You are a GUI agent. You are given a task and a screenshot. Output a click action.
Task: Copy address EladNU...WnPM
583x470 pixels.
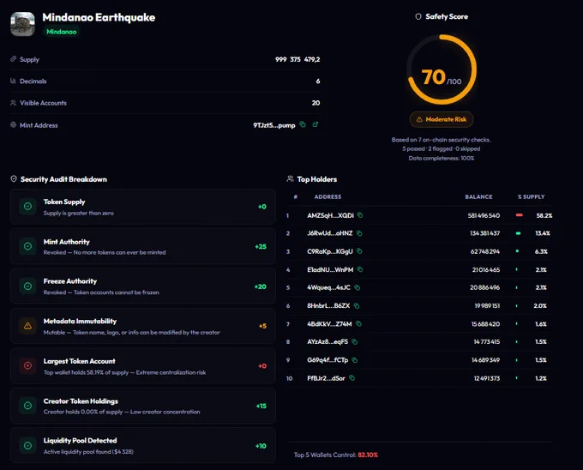360,269
